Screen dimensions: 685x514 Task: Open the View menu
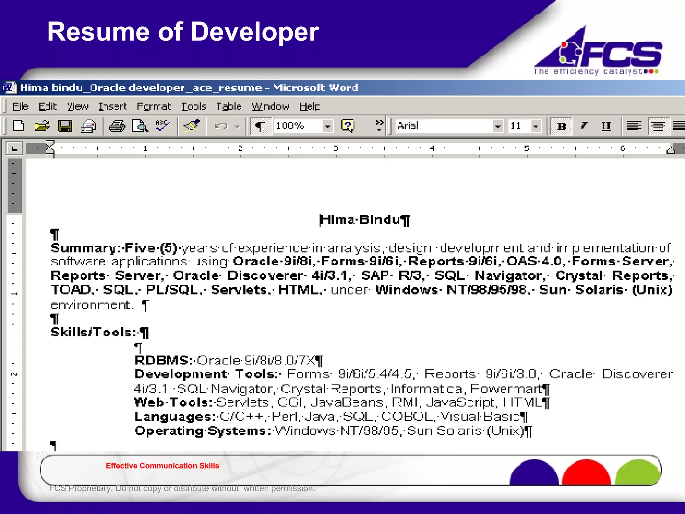click(x=78, y=106)
